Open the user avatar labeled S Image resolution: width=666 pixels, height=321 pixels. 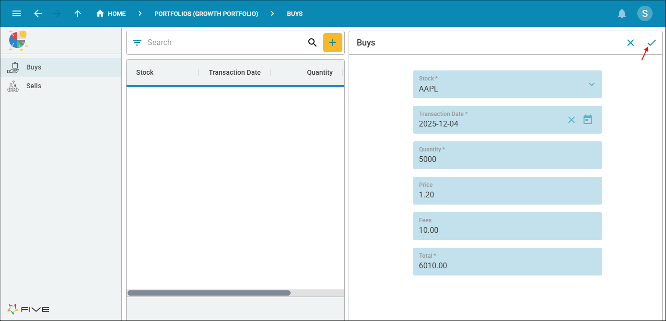pyautogui.click(x=645, y=13)
